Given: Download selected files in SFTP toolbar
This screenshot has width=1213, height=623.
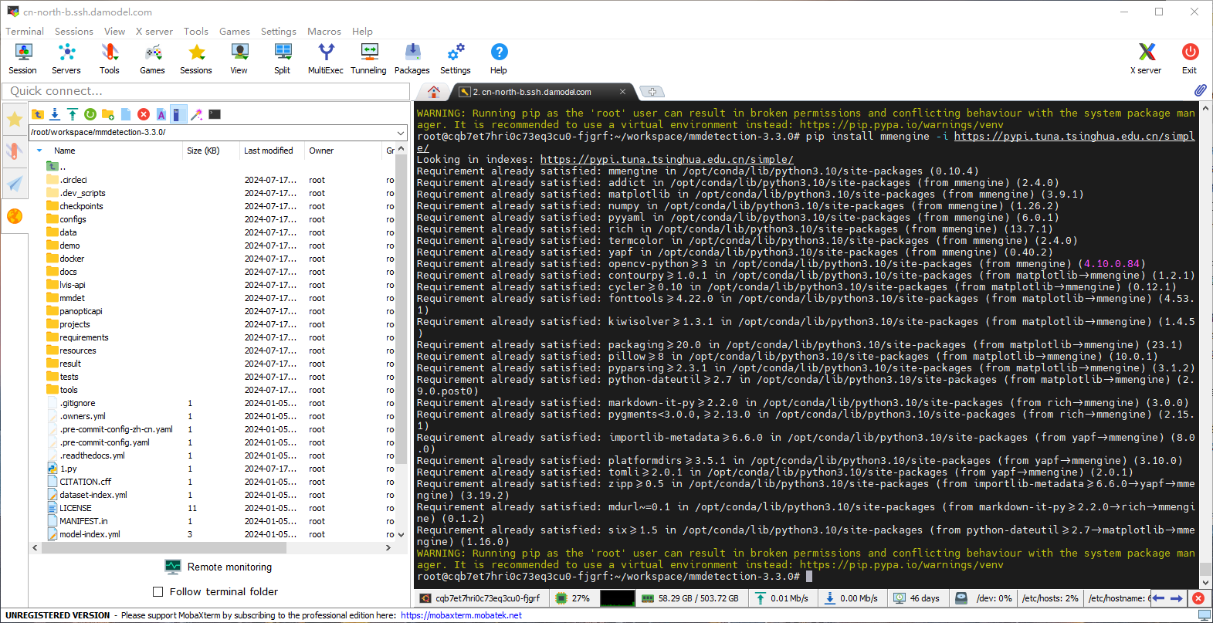Looking at the screenshot, I should point(55,114).
